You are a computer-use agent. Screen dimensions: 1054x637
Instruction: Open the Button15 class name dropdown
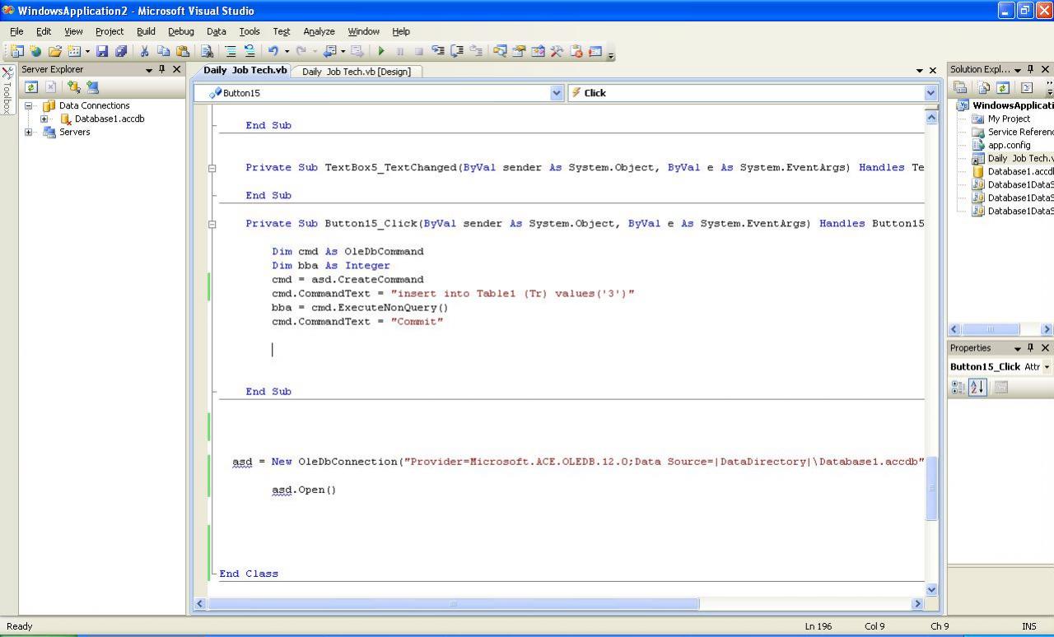(x=557, y=93)
